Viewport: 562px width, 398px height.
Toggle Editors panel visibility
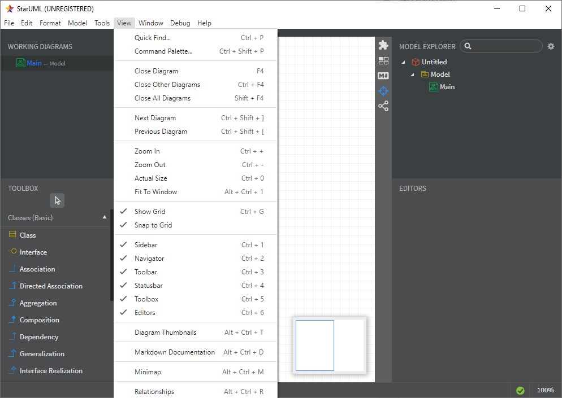[x=196, y=313]
